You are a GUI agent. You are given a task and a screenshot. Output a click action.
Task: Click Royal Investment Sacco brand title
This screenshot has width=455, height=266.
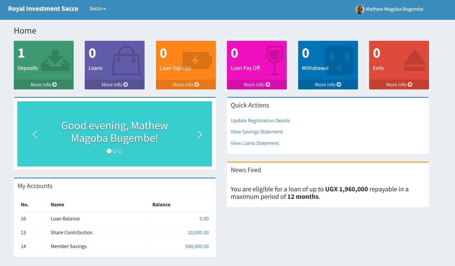[43, 9]
